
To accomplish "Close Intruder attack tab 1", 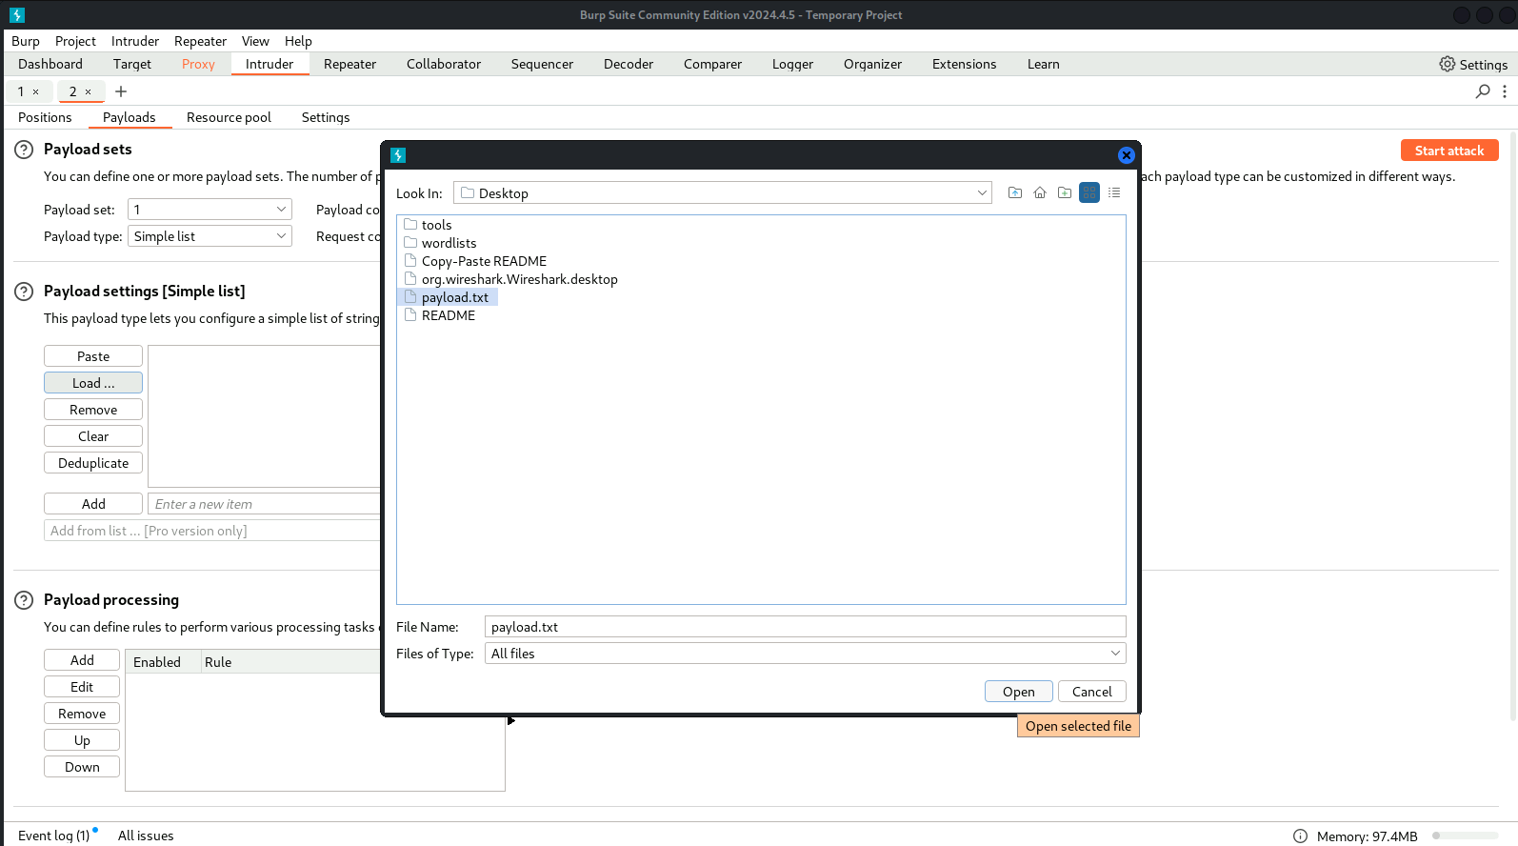I will pos(36,92).
